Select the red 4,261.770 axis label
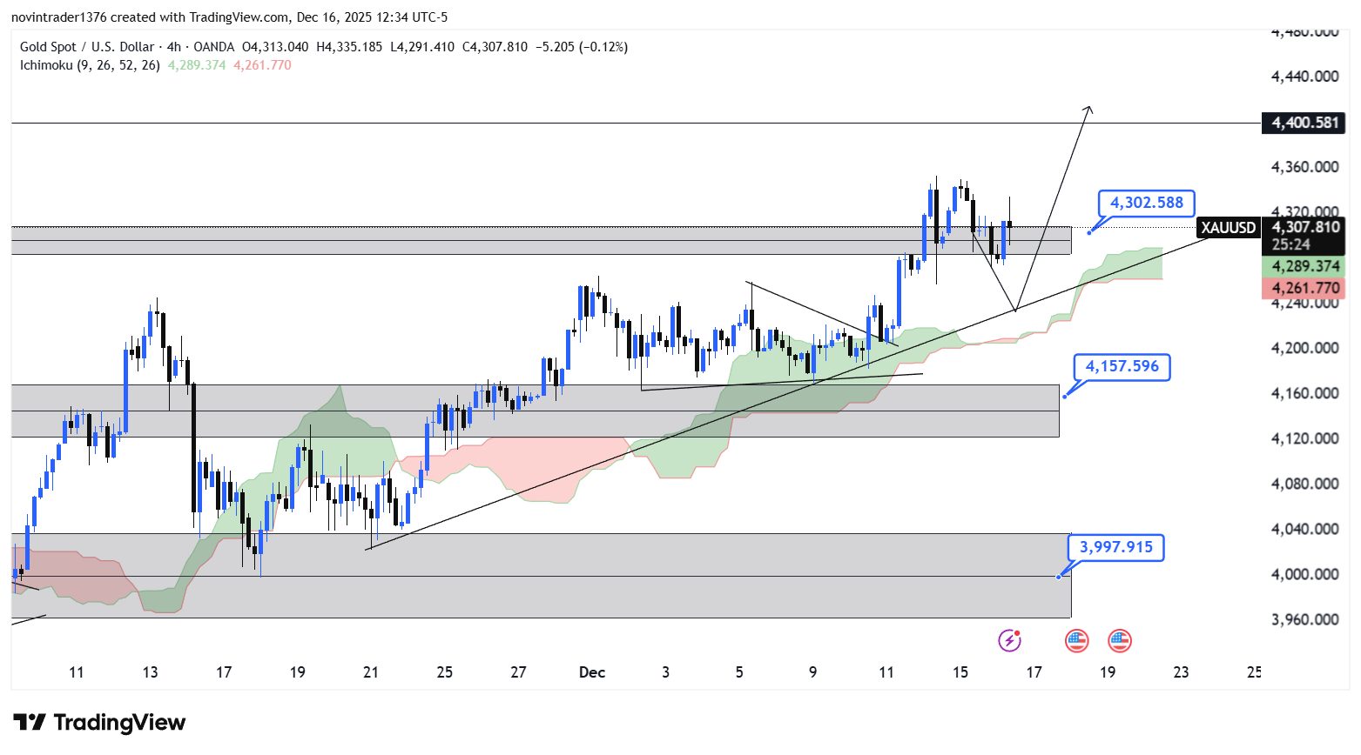Image resolution: width=1361 pixels, height=755 pixels. [1304, 288]
